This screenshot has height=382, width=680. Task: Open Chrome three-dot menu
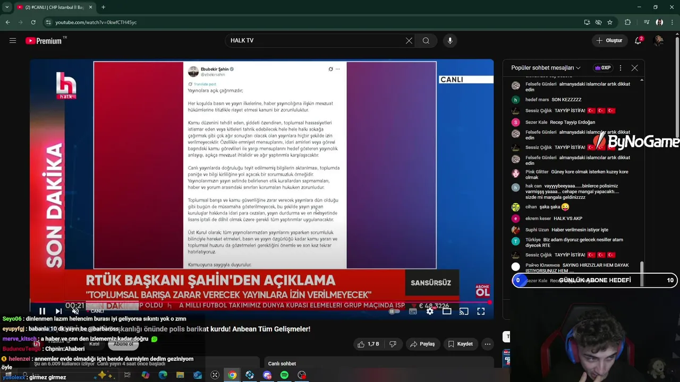pos(673,22)
